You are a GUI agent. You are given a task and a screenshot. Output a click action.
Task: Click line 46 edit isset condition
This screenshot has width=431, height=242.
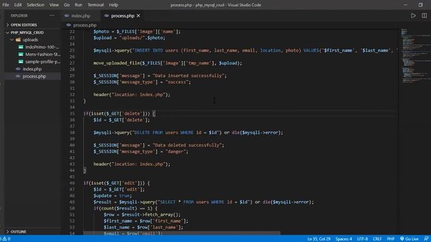117,183
